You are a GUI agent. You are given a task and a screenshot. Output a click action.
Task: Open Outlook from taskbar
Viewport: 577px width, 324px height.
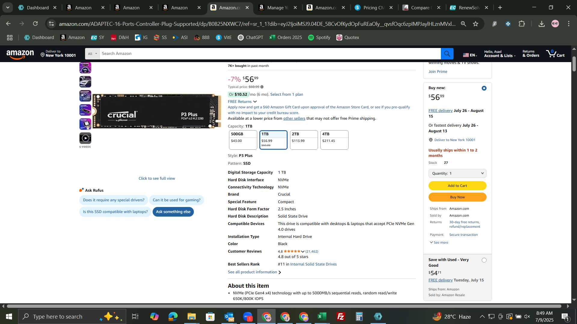229,316
